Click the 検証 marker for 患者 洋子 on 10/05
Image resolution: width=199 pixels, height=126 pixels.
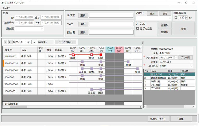[x=92, y=55]
